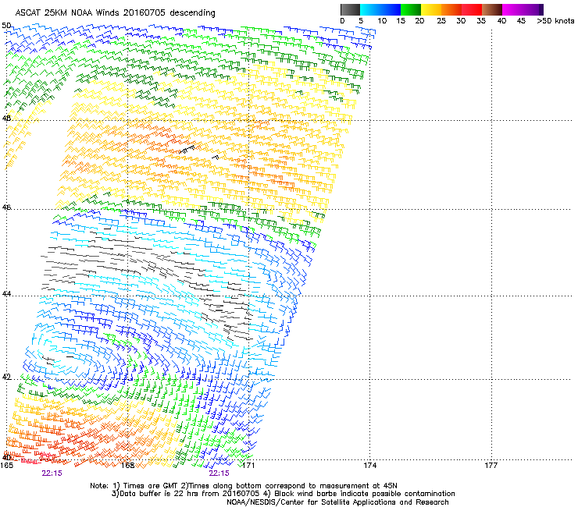Click the ASCAT 25KM NOAA Winds title
This screenshot has width=578, height=507.
(115, 12)
